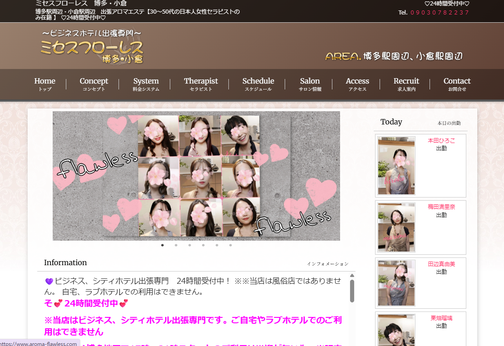This screenshot has width=504, height=346.
Task: Go to the System pricing page
Action: [x=146, y=84]
